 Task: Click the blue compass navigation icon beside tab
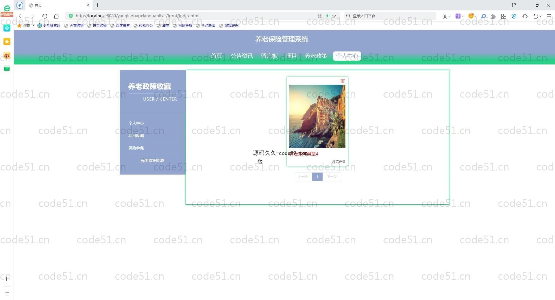click(x=20, y=5)
